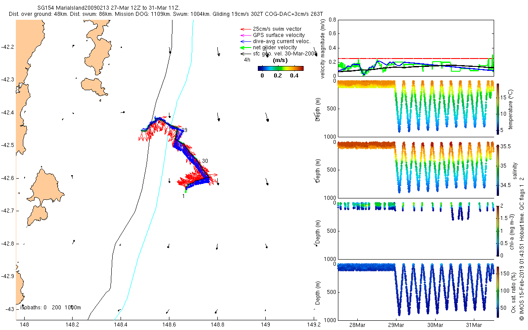Image resolution: width=528 pixels, height=330 pixels.
Task: Click the track marker labeled 1
Action: (183, 196)
